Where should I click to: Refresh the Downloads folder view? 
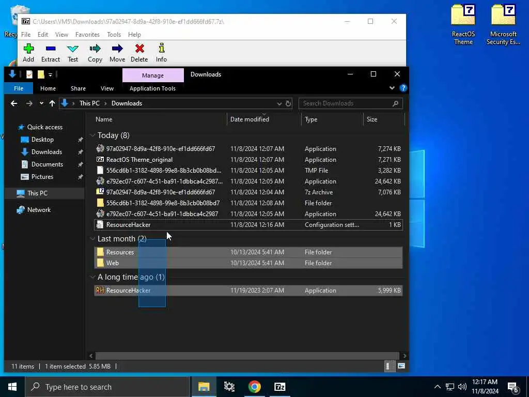[x=288, y=103]
